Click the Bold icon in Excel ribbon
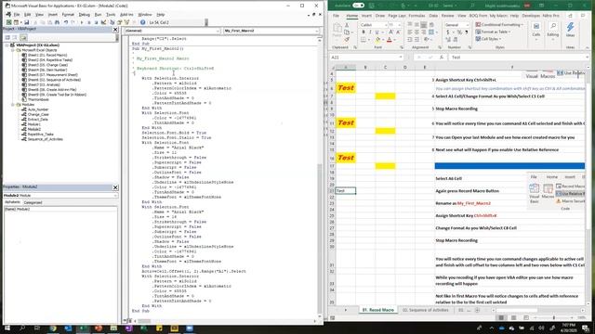The height and width of the screenshot is (334, 595). click(x=364, y=32)
